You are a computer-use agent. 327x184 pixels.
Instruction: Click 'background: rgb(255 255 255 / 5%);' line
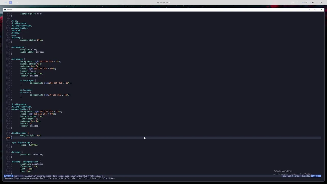[41, 62]
